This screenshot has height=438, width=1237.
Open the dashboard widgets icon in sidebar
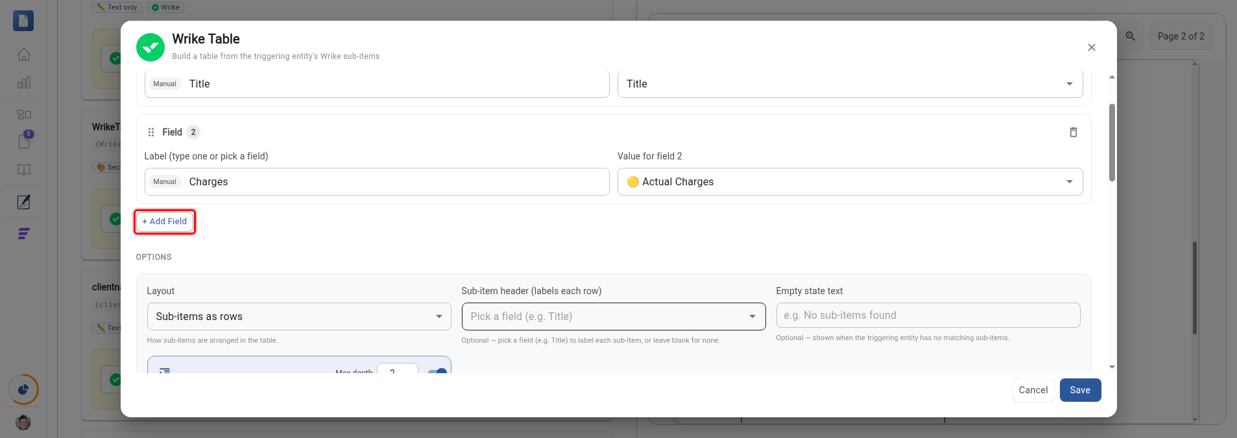click(x=24, y=114)
